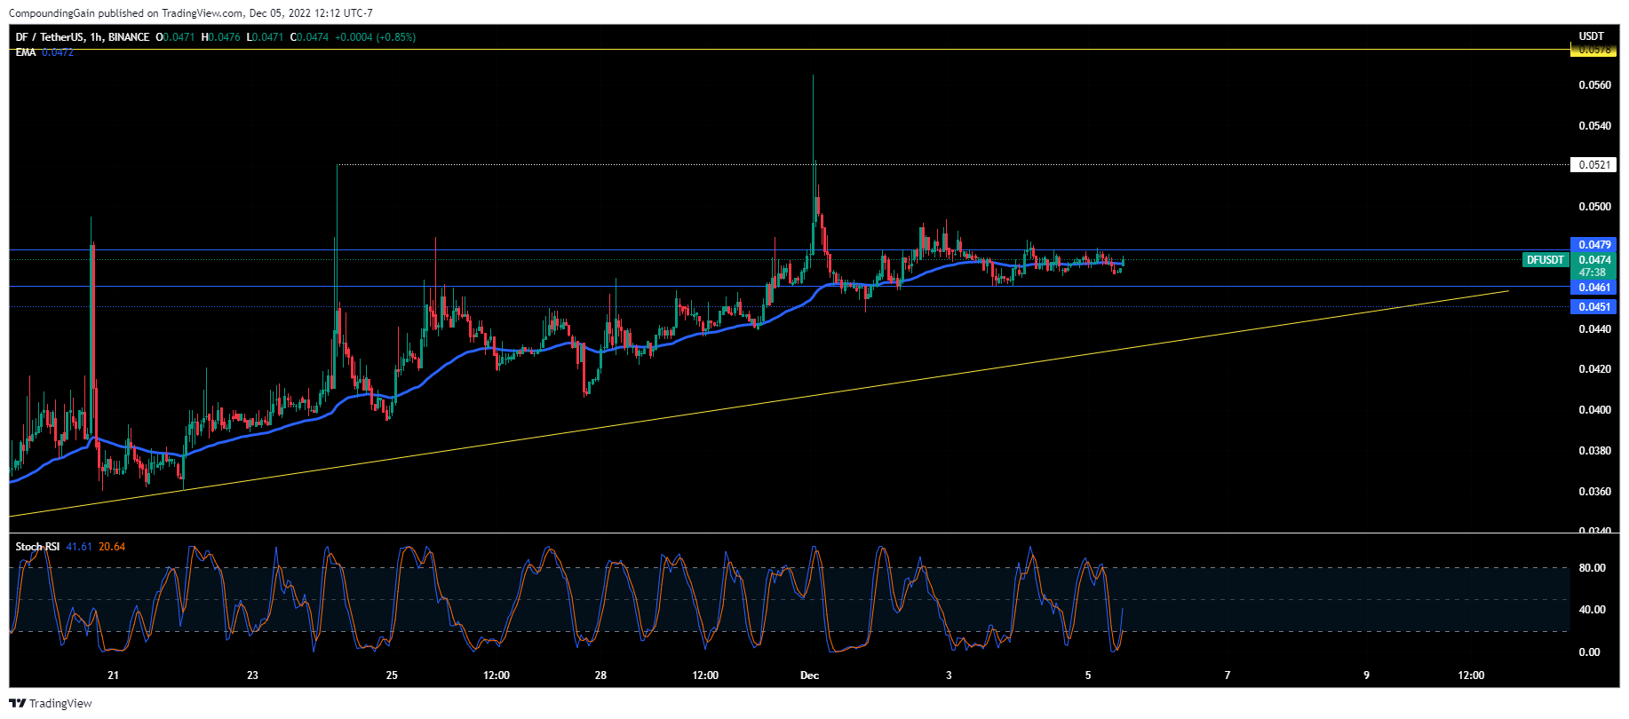The height and width of the screenshot is (719, 1629).
Task: Click the 0.0500 price axis value
Action: point(1594,207)
